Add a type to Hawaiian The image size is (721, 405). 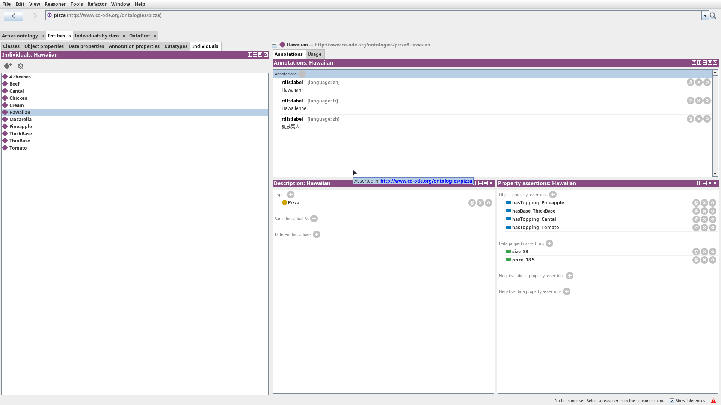tap(291, 195)
